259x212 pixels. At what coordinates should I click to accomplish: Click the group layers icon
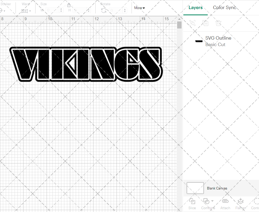point(192,23)
